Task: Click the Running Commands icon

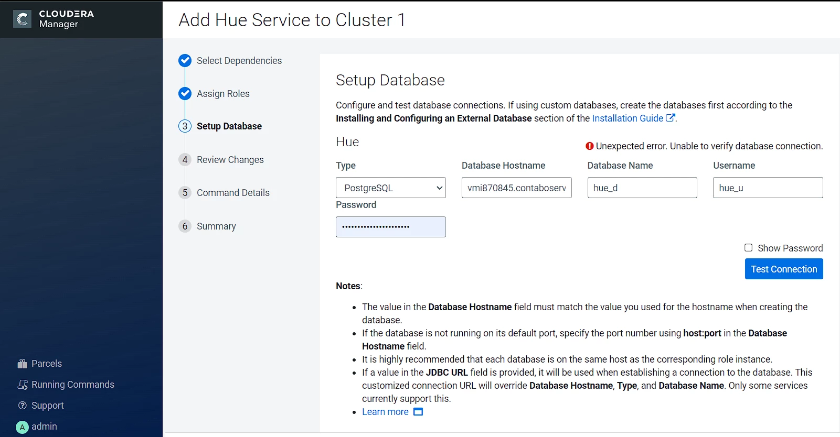Action: pos(23,385)
